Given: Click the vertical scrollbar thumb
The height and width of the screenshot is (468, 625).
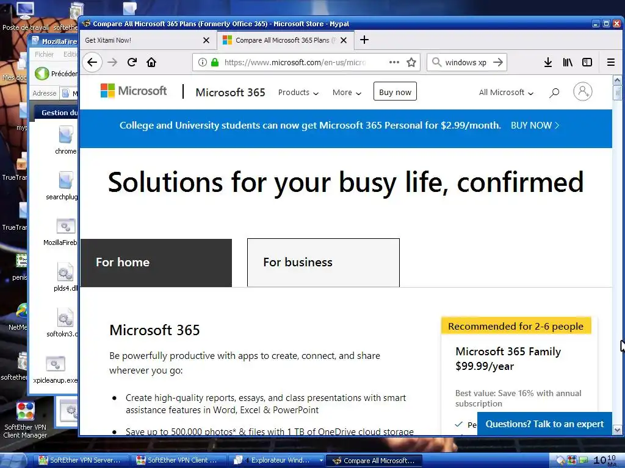Looking at the screenshot, I should point(617,94).
